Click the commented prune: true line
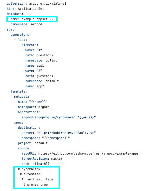 click(35, 185)
